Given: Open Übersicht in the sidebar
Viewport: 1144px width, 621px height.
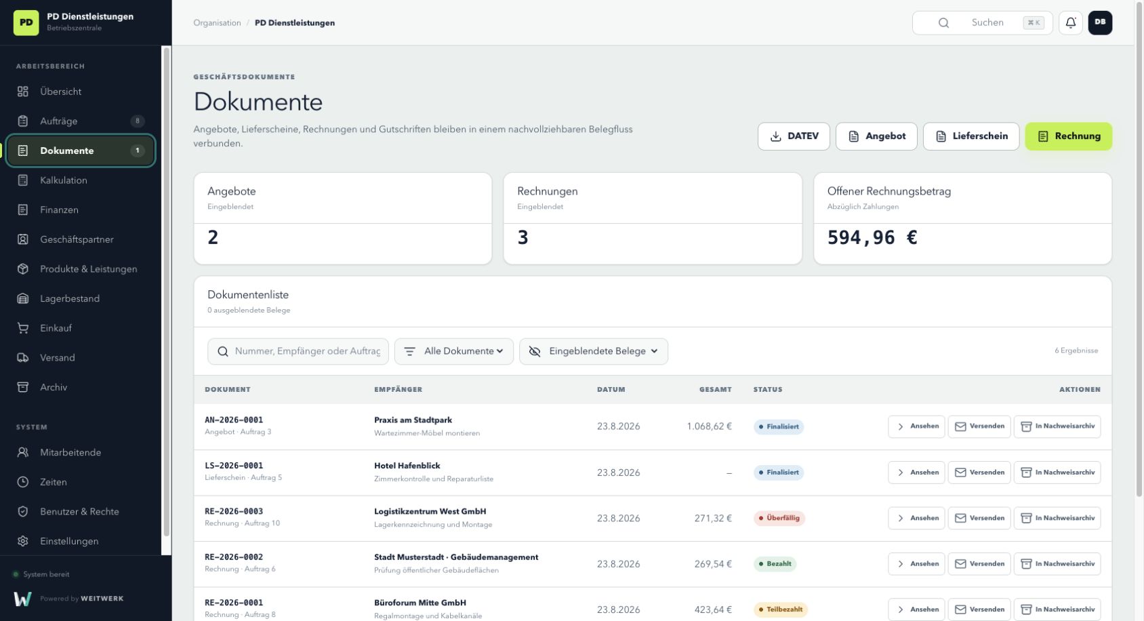Looking at the screenshot, I should coord(80,92).
